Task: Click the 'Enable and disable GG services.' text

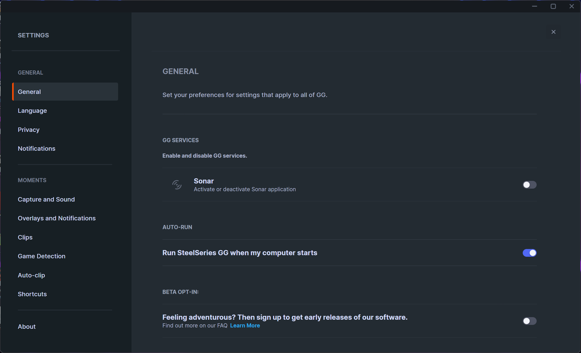Action: point(205,156)
